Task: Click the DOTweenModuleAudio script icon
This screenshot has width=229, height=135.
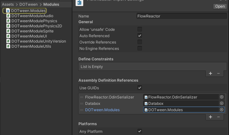Action: [8, 16]
